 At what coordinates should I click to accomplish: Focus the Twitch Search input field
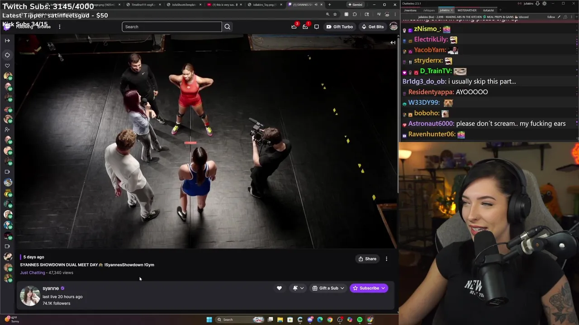[172, 27]
